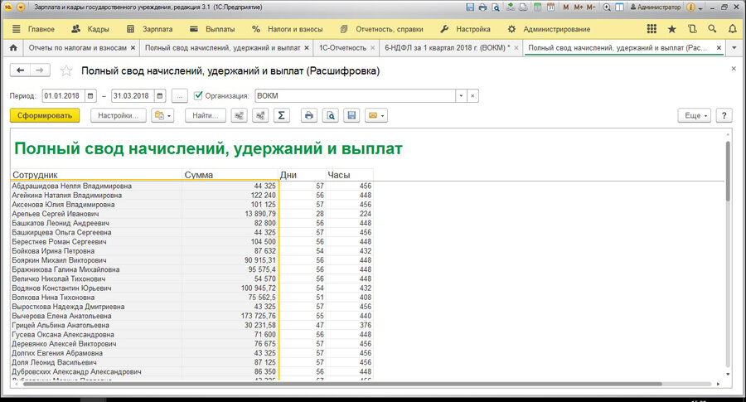The width and height of the screenshot is (746, 402).
Task: Click the zoom magnifier icon in the title bar
Action: pos(607,7)
